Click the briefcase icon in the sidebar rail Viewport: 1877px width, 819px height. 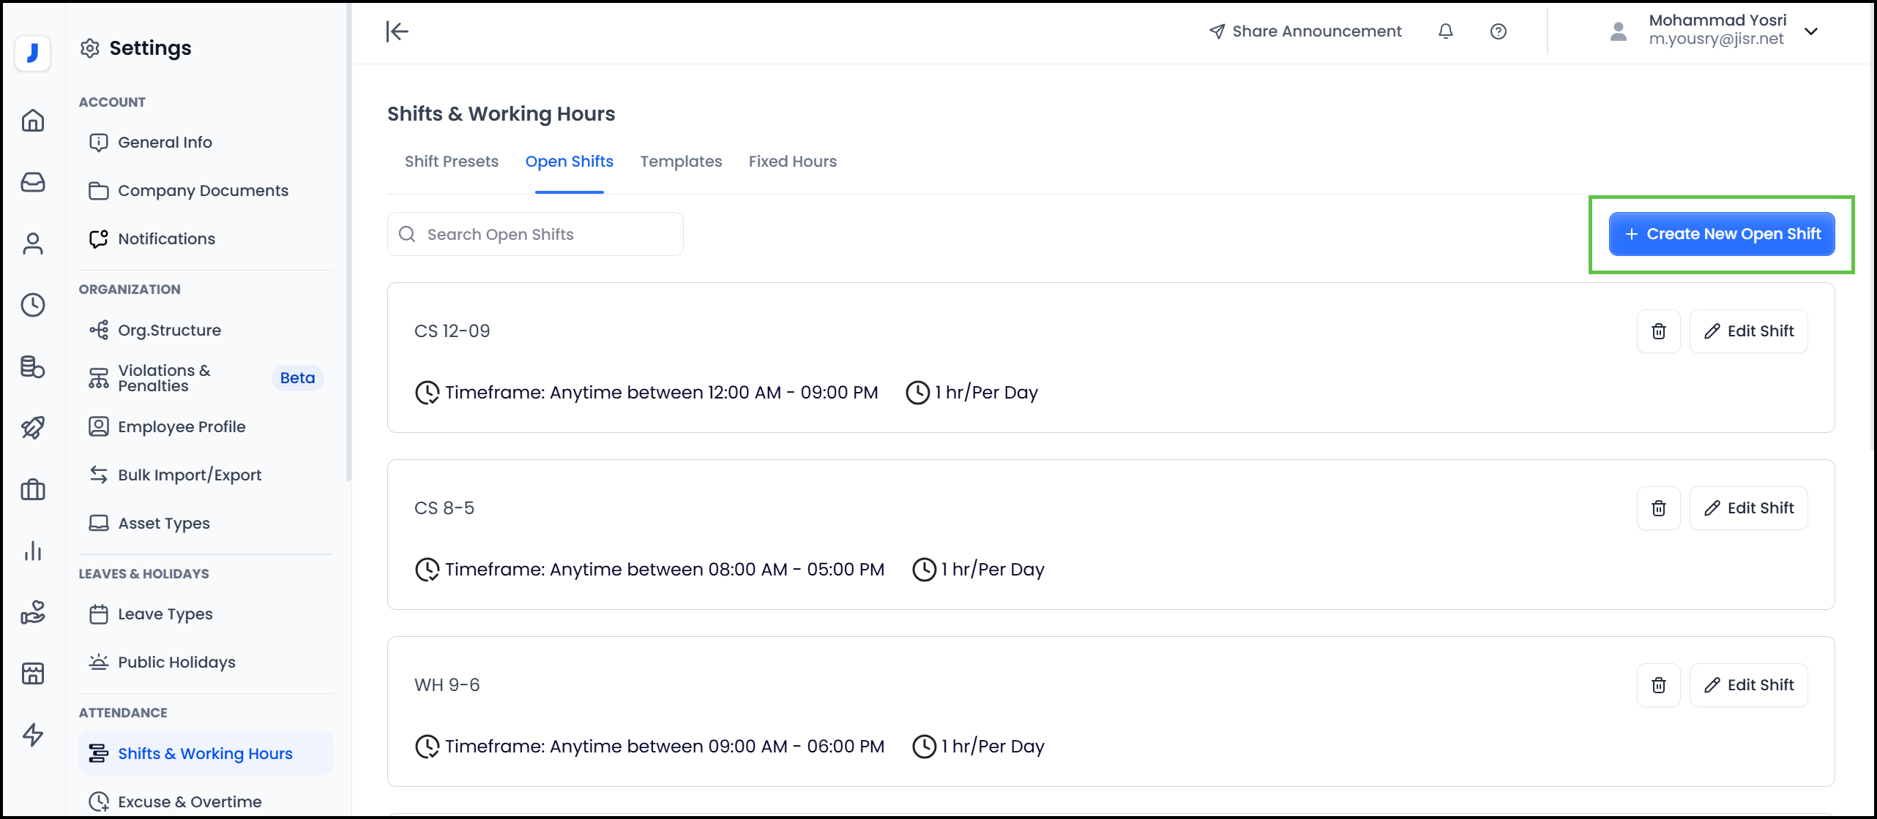pos(33,490)
